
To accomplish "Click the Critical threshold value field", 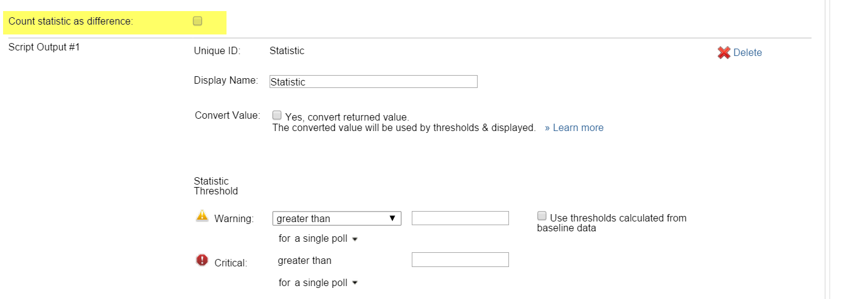I will coord(460,260).
